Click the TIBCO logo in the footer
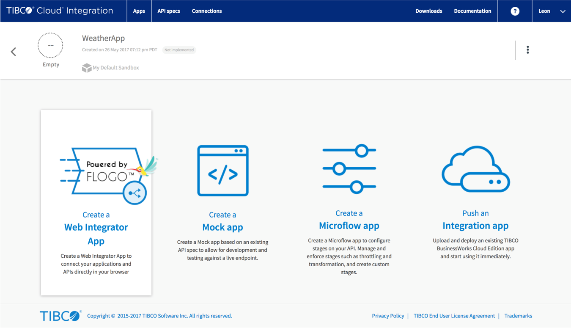The width and height of the screenshot is (571, 328). (x=60, y=316)
